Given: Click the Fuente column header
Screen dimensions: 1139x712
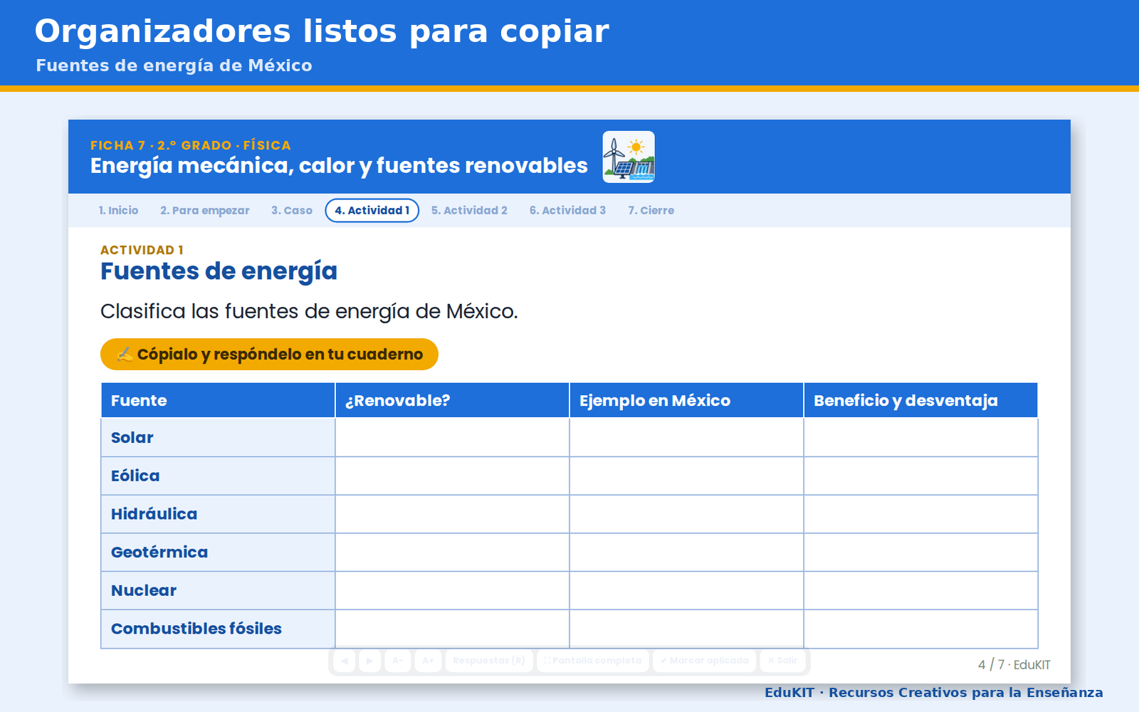Looking at the screenshot, I should pos(218,400).
